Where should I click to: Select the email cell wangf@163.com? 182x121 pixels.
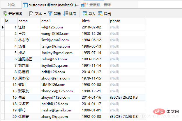click(x=61, y=34)
